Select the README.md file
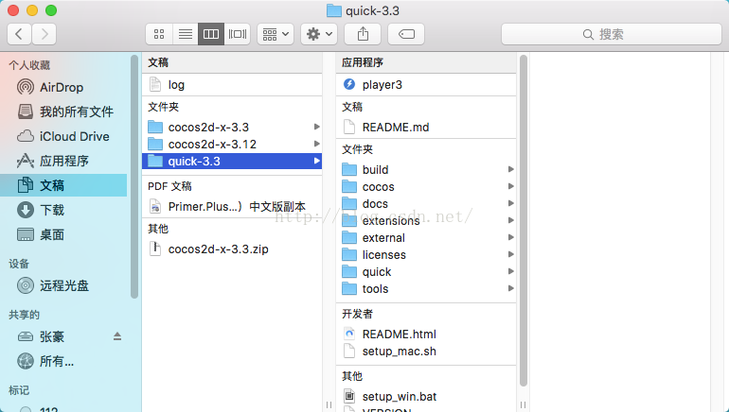Viewport: 729px width, 412px height. coord(426,128)
